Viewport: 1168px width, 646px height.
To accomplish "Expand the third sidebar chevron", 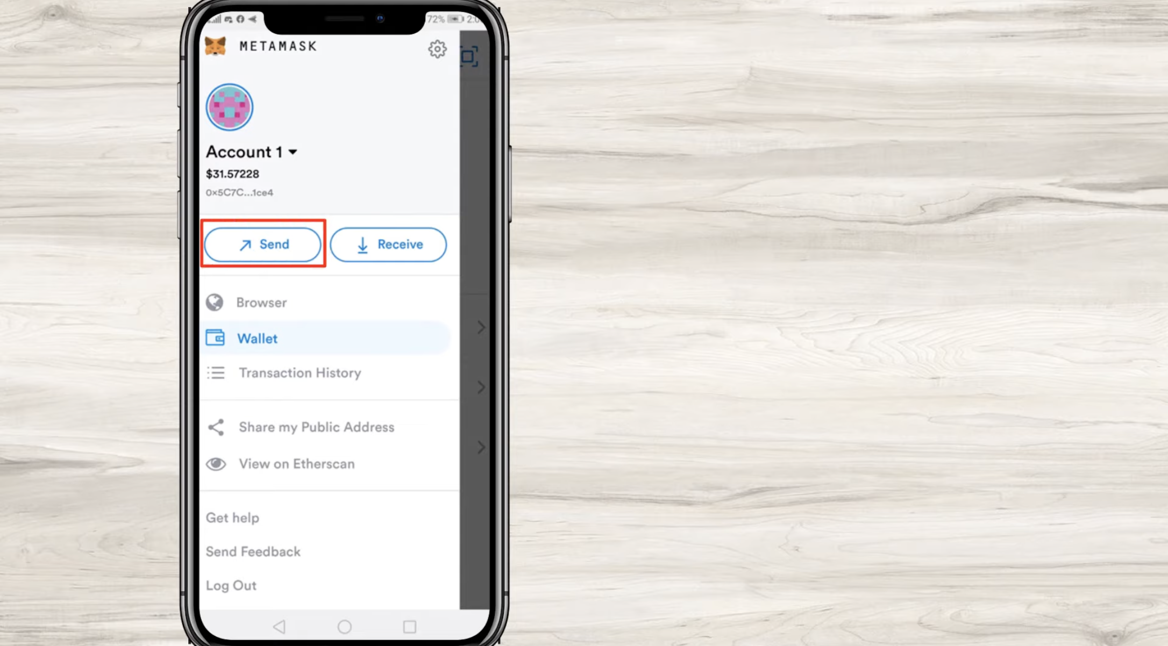I will click(481, 447).
